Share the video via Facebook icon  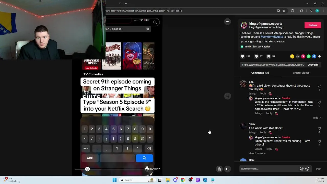[314, 56]
